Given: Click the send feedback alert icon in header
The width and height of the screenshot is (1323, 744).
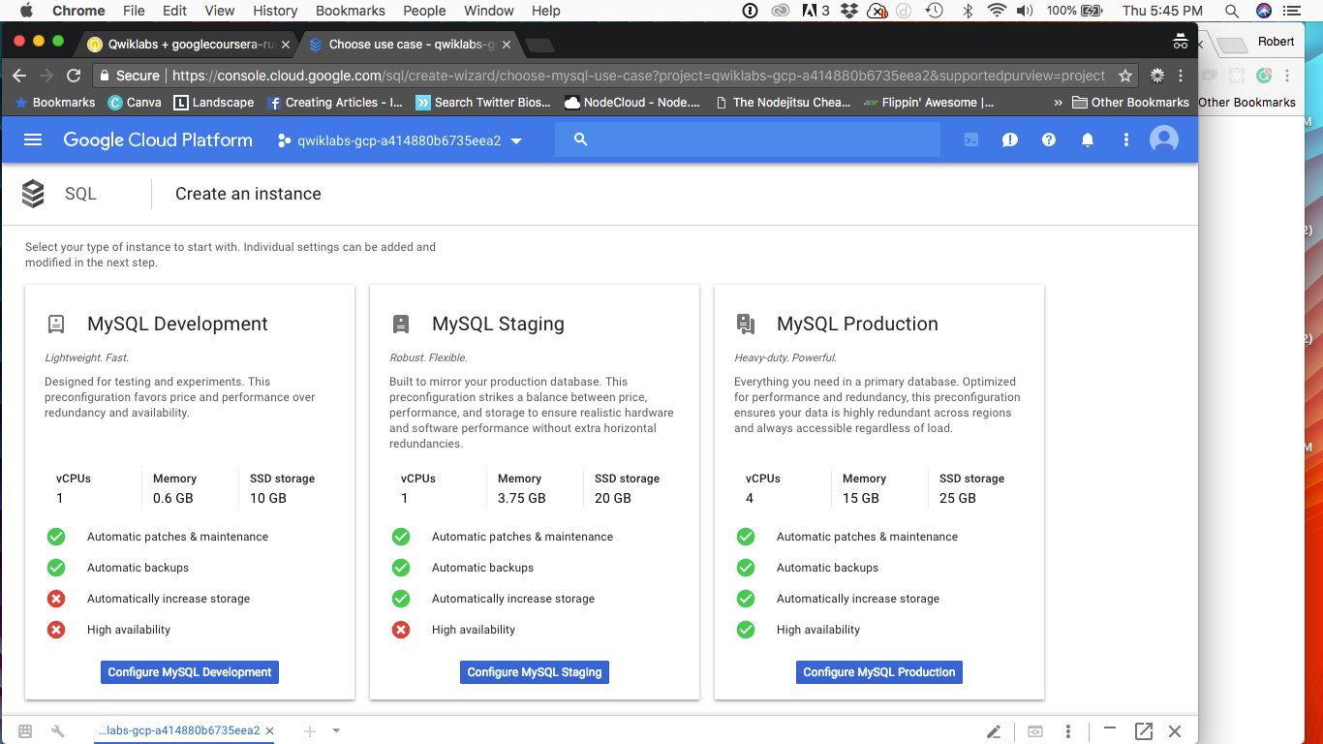Looking at the screenshot, I should [x=1010, y=139].
